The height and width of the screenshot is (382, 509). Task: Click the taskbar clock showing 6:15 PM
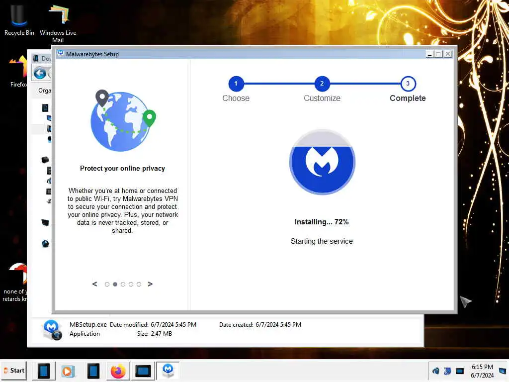pos(482,371)
